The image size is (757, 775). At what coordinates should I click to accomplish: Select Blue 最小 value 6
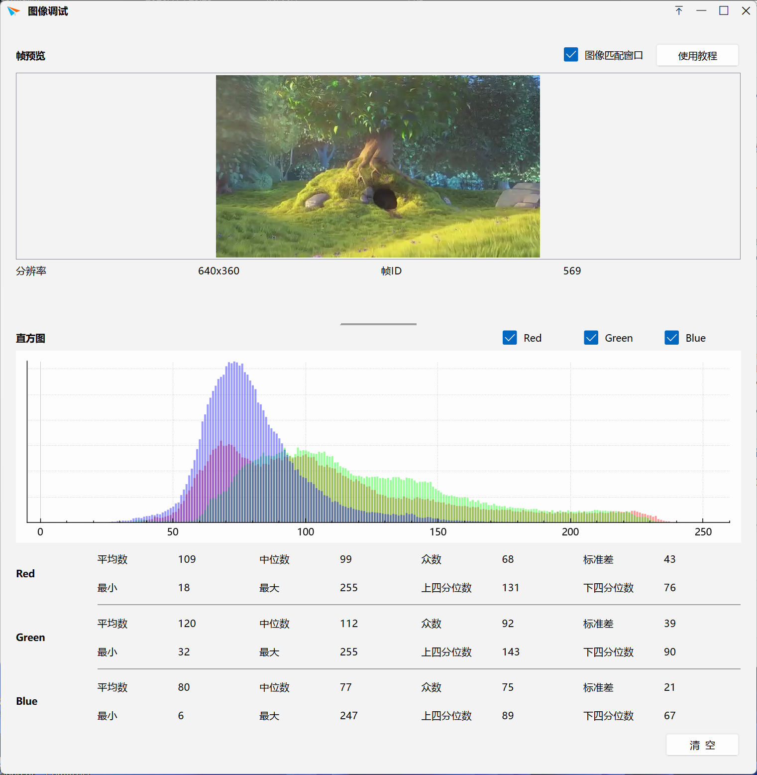click(x=181, y=716)
